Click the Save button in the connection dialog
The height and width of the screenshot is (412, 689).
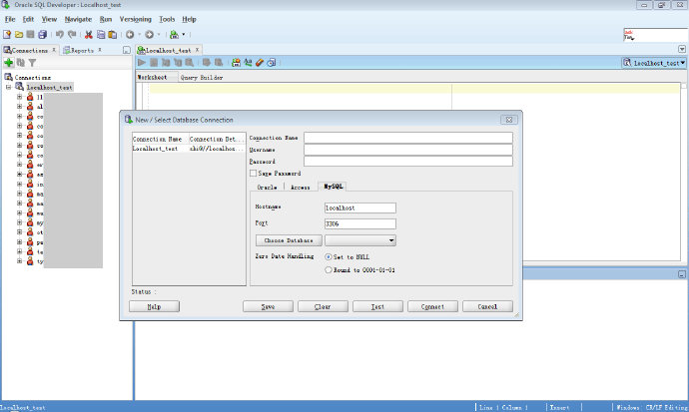coord(268,306)
